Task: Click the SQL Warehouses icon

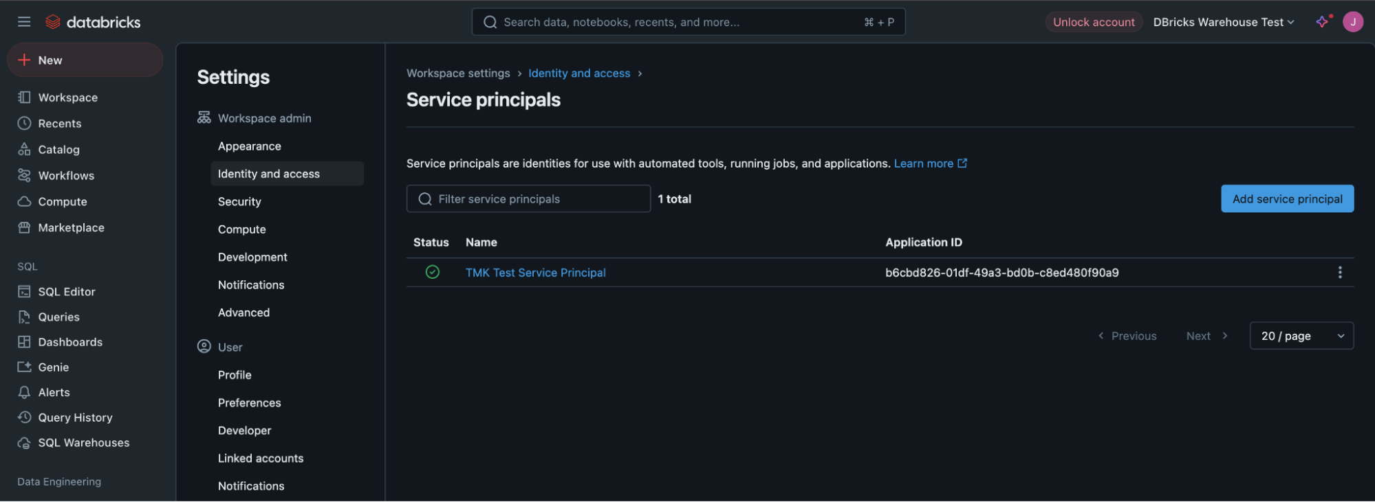Action: point(24,443)
